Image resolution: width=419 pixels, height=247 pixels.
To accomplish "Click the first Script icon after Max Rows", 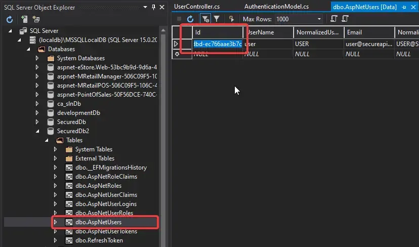I will coord(334,19).
